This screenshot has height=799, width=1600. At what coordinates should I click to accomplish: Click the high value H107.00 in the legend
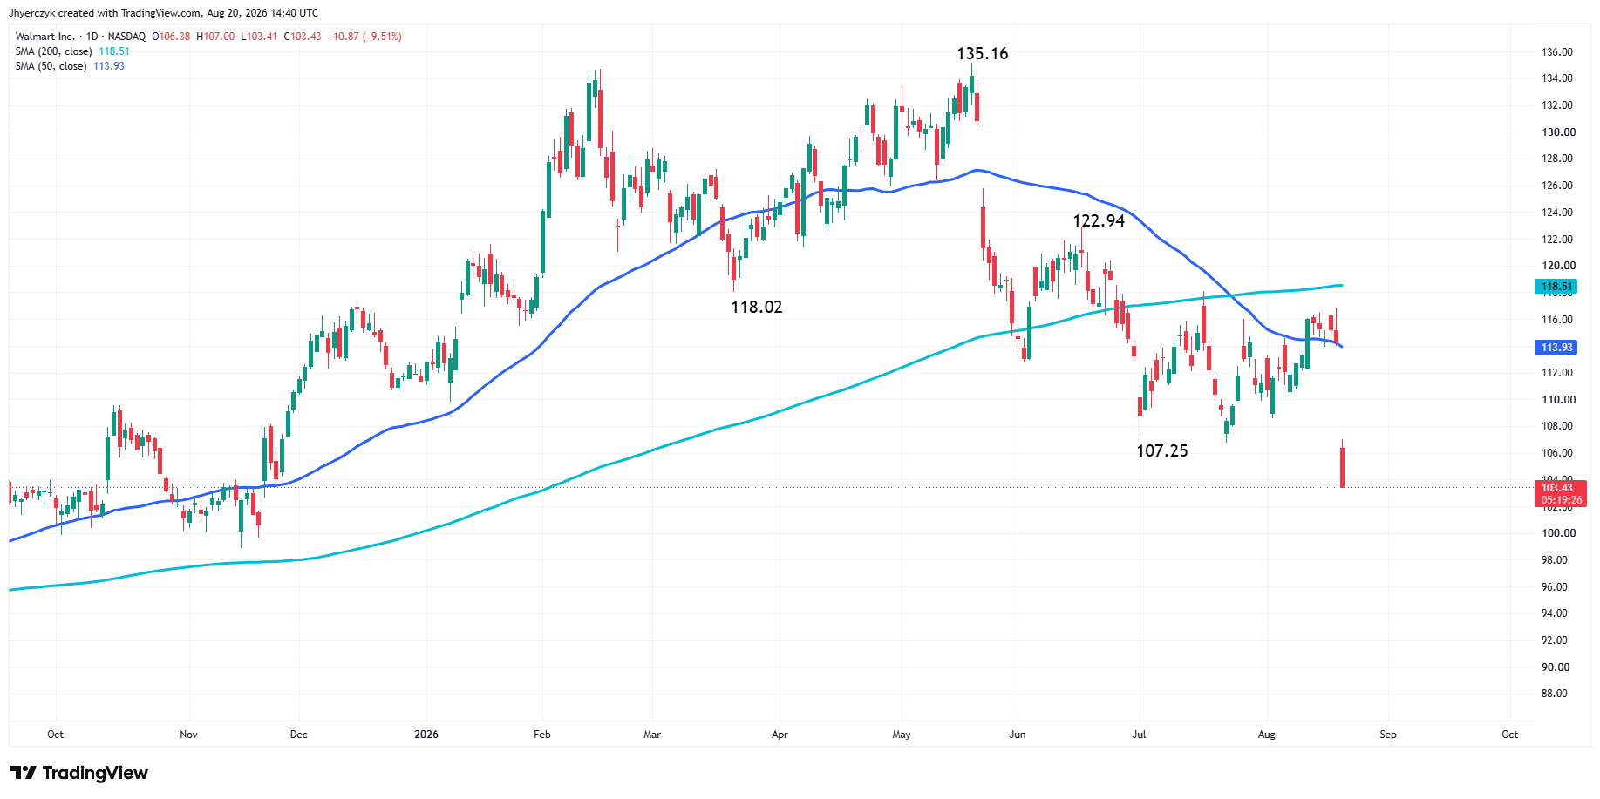(215, 37)
